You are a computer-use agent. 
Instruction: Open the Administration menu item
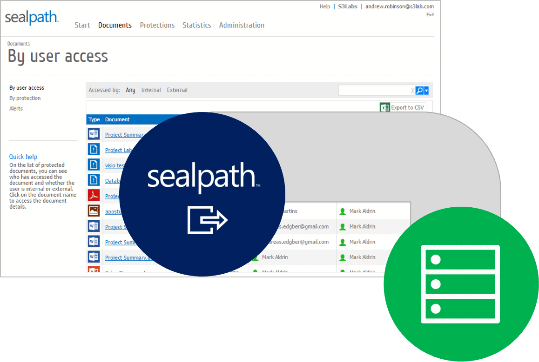click(242, 25)
